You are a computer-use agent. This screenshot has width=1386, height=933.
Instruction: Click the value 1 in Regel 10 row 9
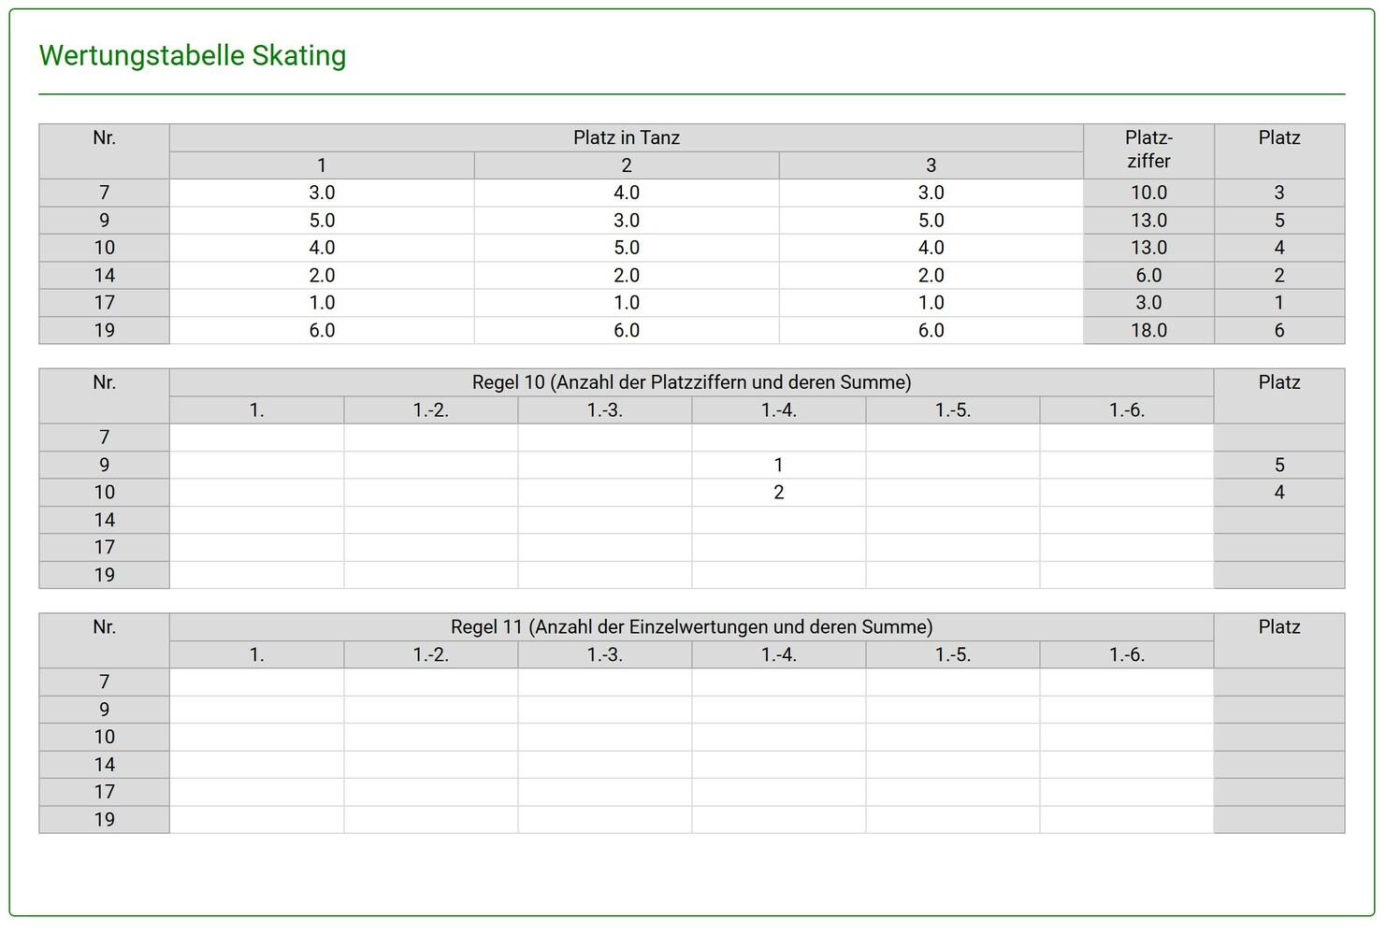coord(778,466)
